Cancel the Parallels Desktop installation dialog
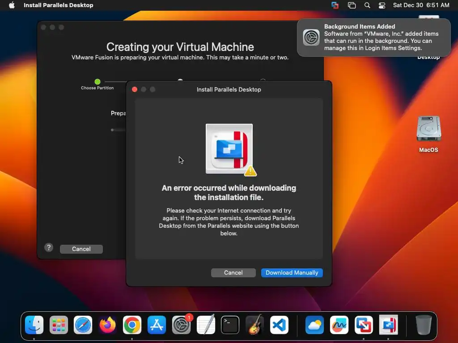Image resolution: width=458 pixels, height=343 pixels. (x=233, y=273)
